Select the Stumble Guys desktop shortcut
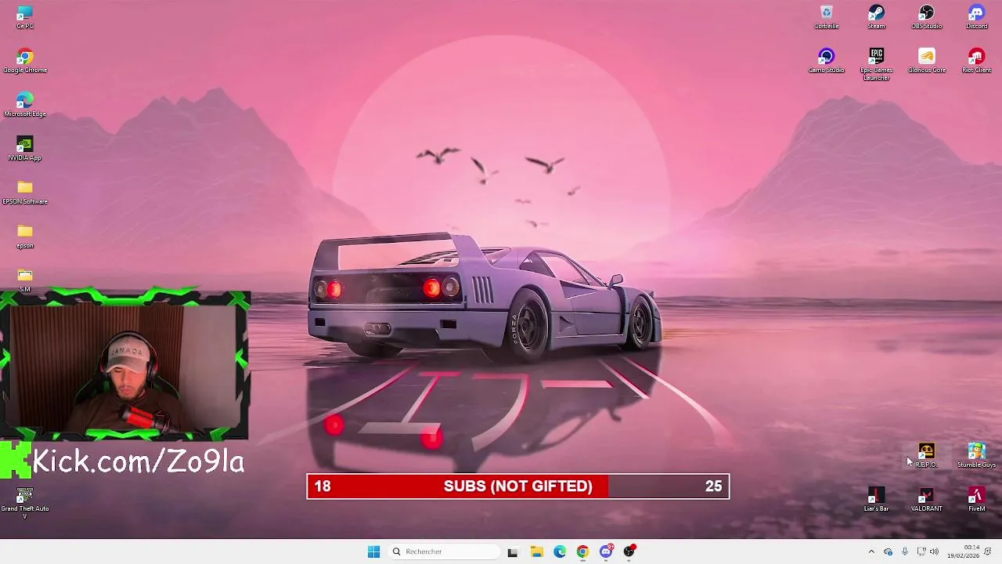The width and height of the screenshot is (1002, 564). pos(977,456)
